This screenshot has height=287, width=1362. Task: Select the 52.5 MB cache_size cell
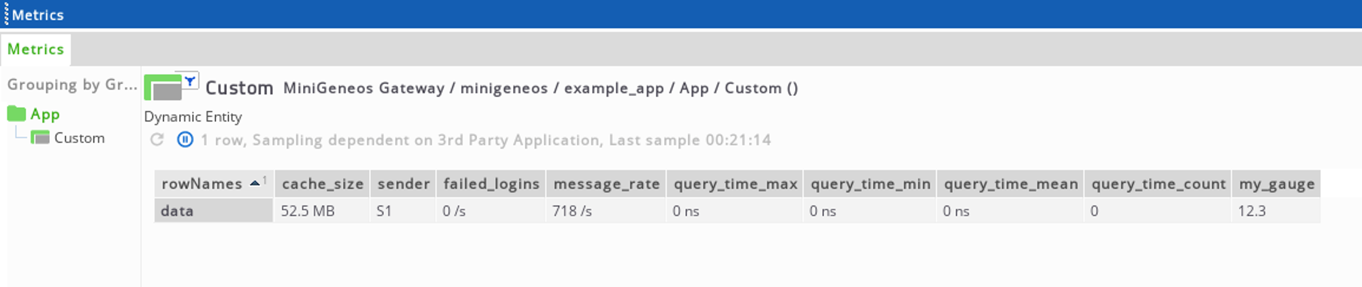pos(322,211)
